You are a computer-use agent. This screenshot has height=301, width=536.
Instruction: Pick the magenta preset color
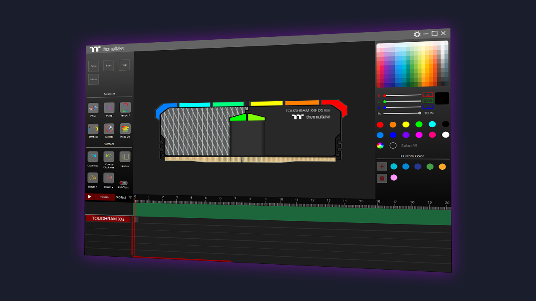click(419, 135)
